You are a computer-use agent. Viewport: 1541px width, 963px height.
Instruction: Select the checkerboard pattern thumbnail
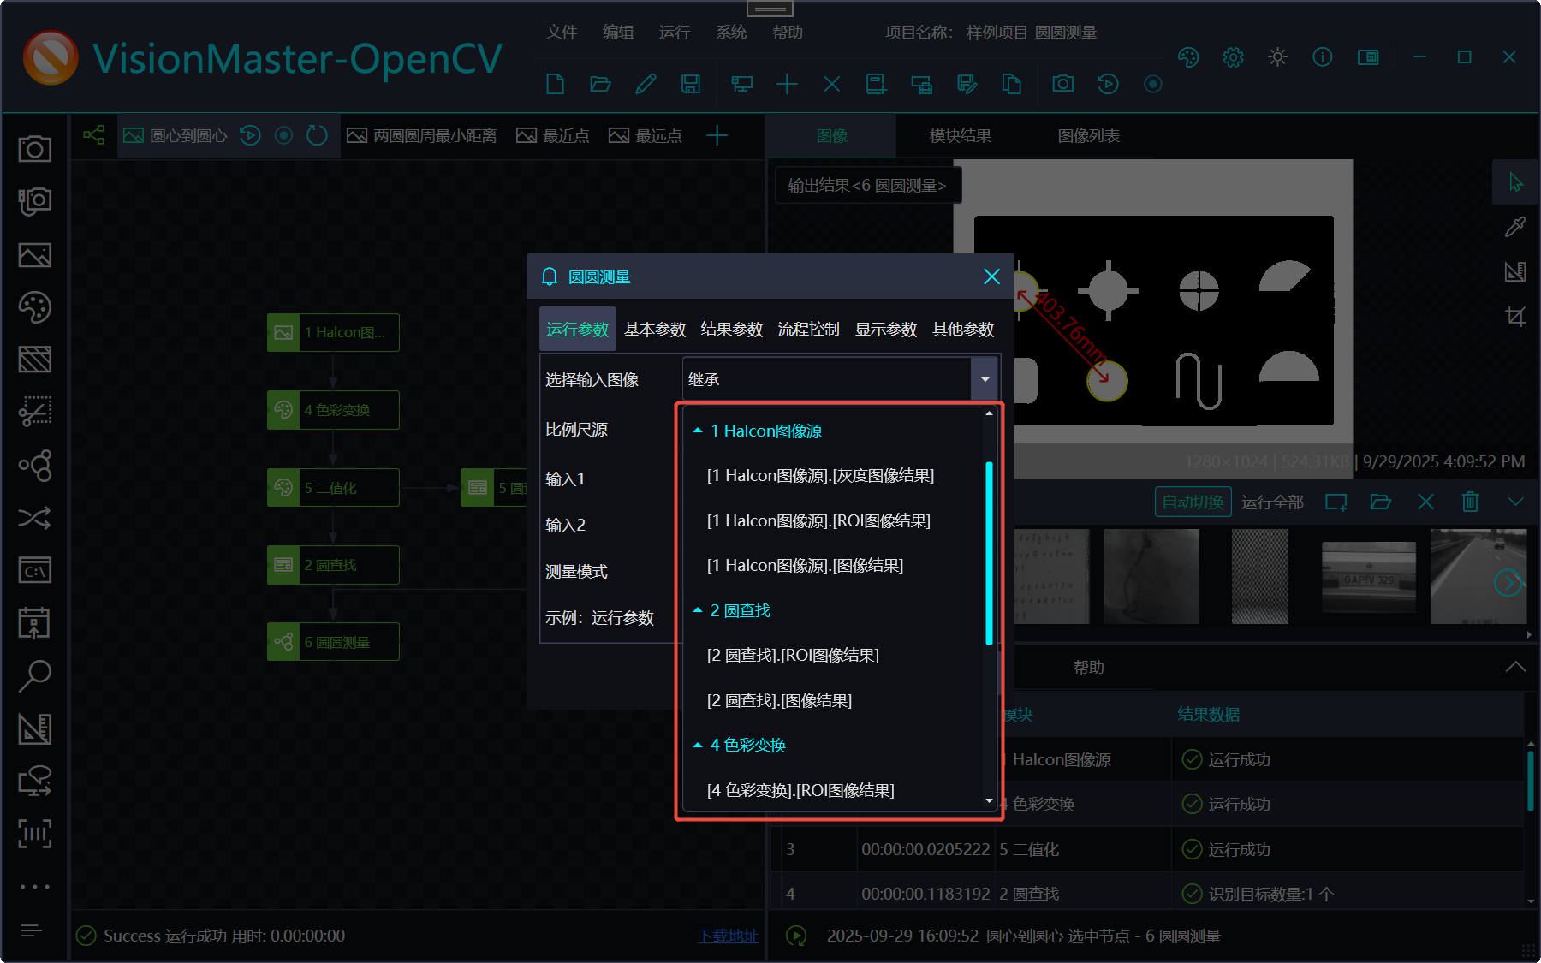click(x=1259, y=576)
